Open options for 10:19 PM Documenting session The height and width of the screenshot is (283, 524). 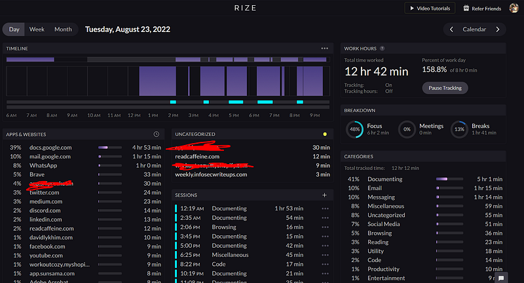click(325, 273)
